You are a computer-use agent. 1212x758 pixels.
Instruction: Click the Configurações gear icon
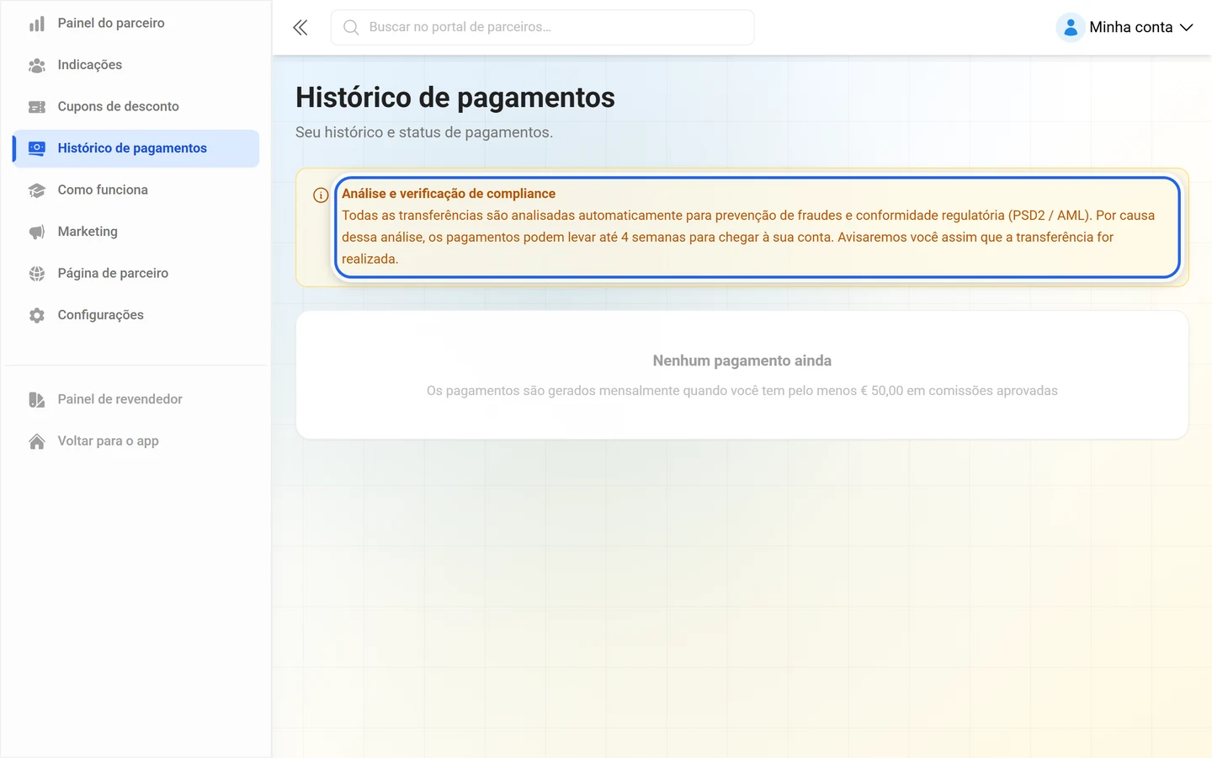click(37, 315)
